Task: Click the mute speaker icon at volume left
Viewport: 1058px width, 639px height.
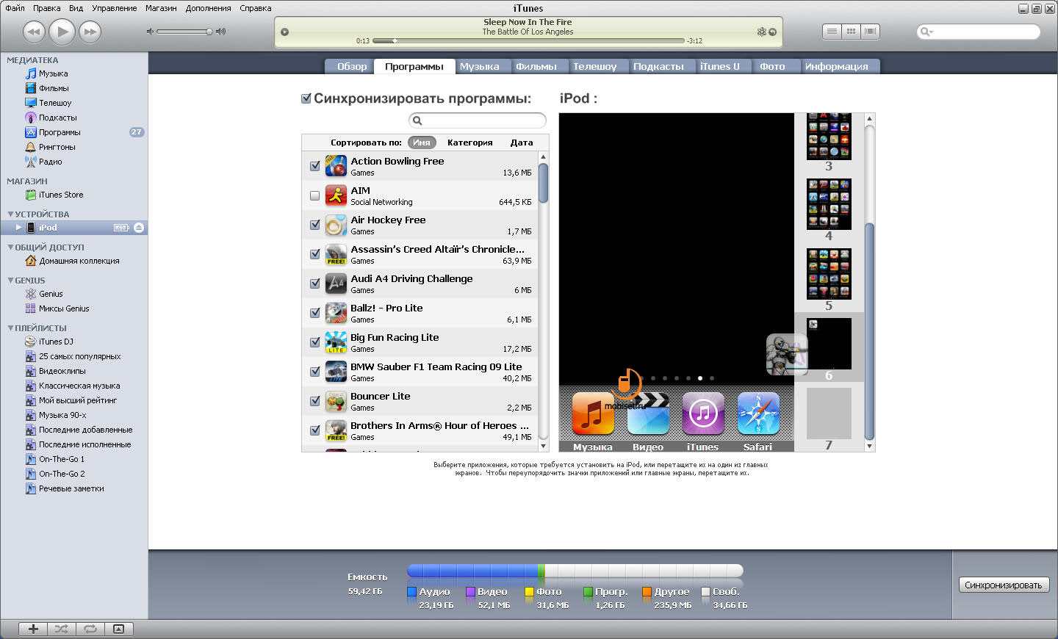Action: 150,32
